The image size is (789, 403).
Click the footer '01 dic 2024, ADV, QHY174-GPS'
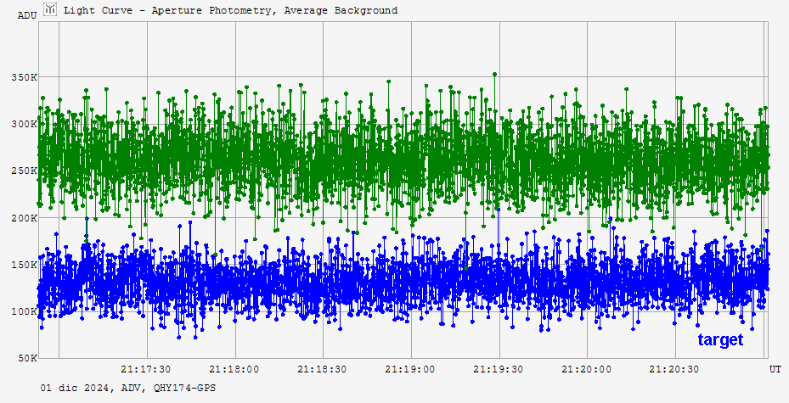click(x=128, y=388)
